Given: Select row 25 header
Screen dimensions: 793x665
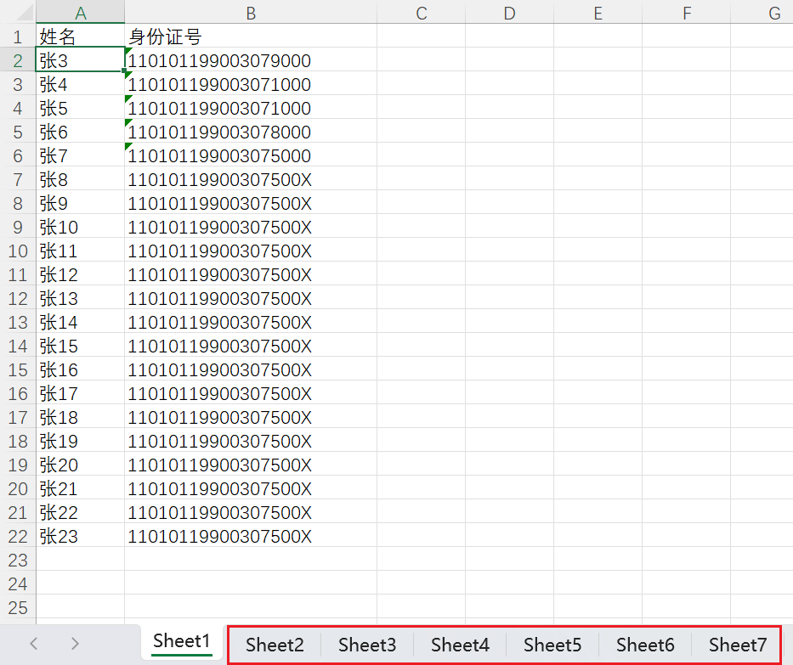Looking at the screenshot, I should point(18,607).
